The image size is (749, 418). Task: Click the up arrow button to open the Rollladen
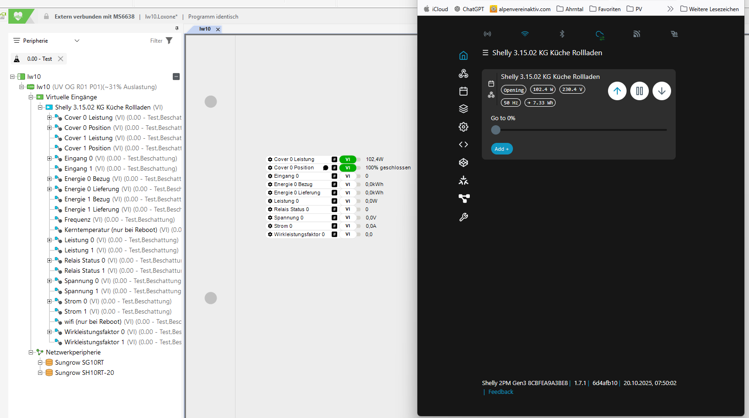[617, 91]
